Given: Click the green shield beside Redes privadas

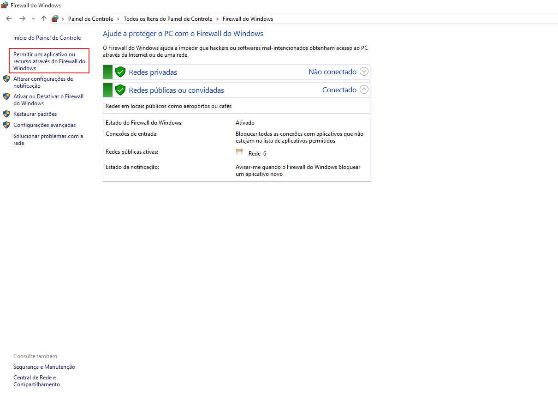Looking at the screenshot, I should pyautogui.click(x=120, y=72).
